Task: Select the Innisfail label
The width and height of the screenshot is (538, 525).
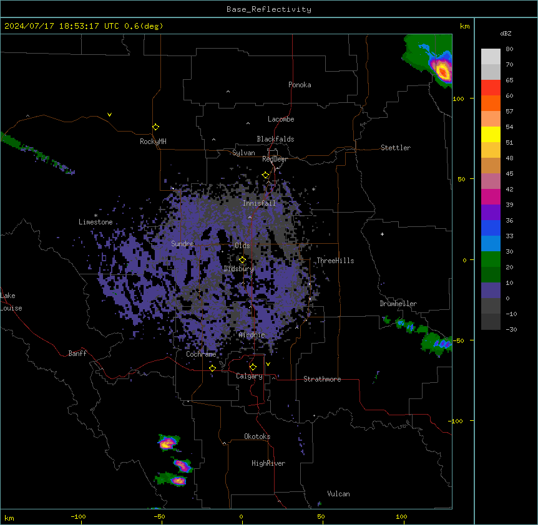Action: (259, 203)
